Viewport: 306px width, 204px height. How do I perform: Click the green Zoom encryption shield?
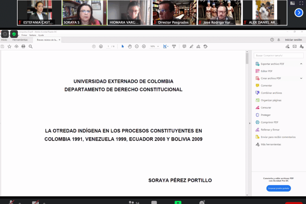click(14, 34)
